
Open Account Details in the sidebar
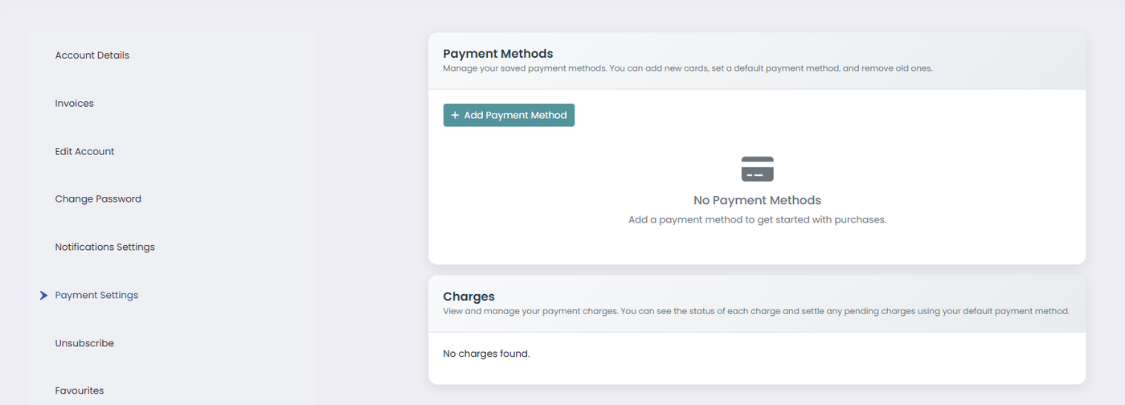[92, 55]
